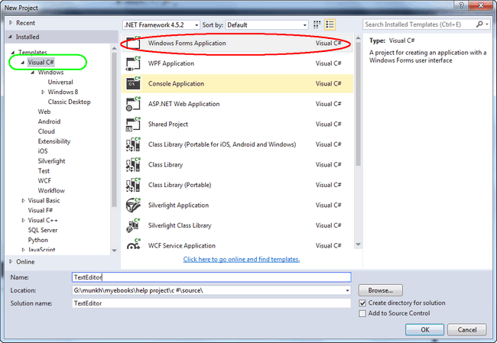Toggle Create directory for solution checkbox
Image resolution: width=497 pixels, height=343 pixels.
pos(362,303)
